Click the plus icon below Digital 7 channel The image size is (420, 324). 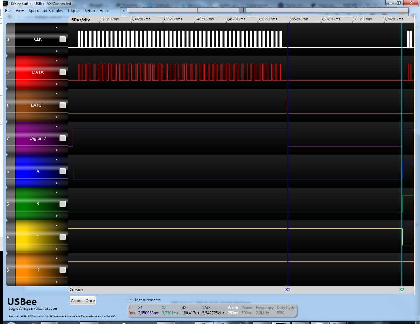click(x=57, y=150)
